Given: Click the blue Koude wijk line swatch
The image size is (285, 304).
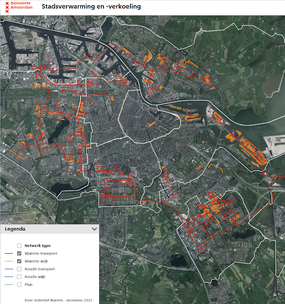Looking at the screenshot, I should 9,276.
